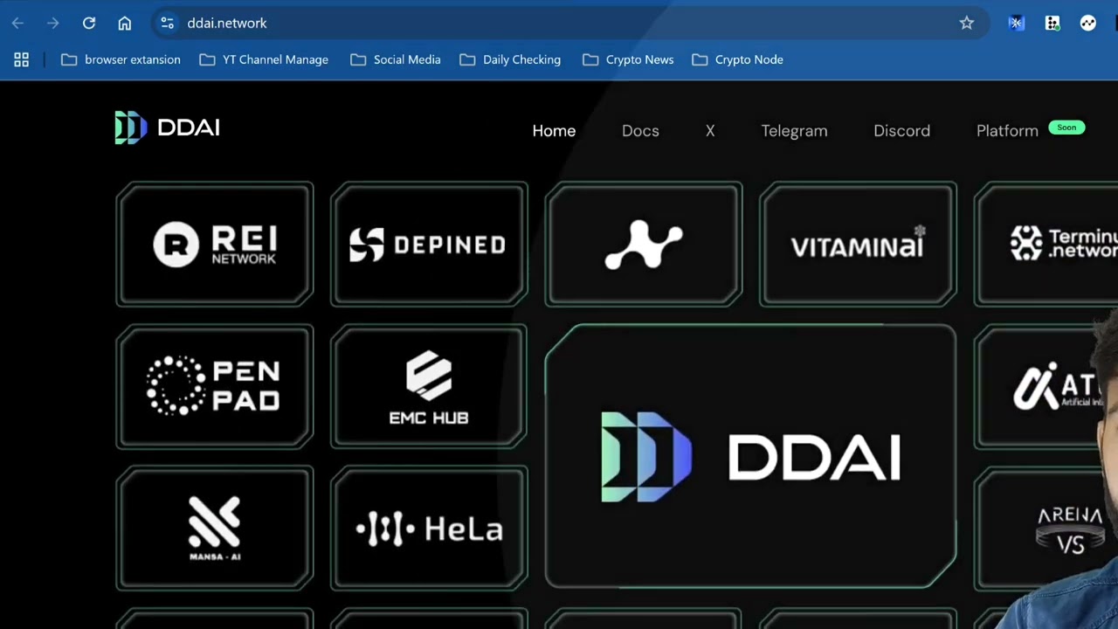
Task: Open the three-node molecule logo card
Action: (x=644, y=245)
